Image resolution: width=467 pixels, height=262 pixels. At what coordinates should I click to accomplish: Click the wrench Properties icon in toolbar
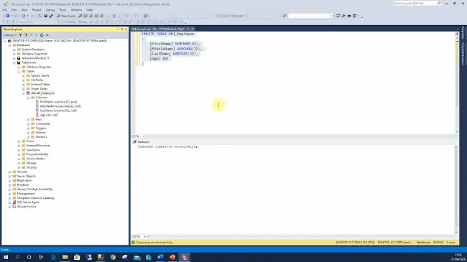pyautogui.click(x=343, y=16)
